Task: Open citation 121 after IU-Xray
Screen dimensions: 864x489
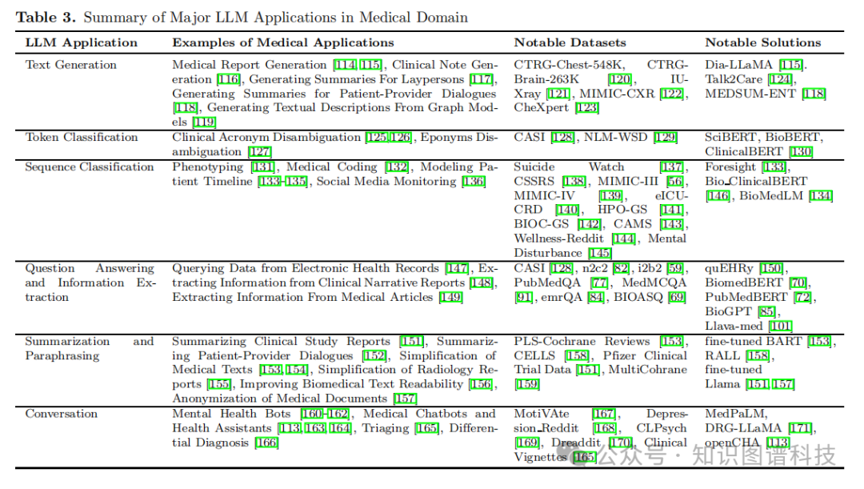Action: [558, 94]
